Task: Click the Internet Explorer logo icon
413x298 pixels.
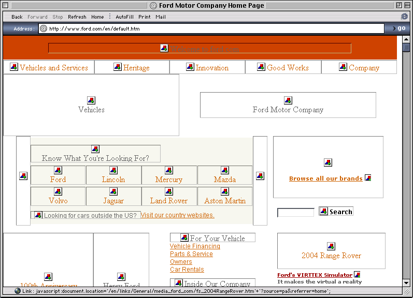Action: point(404,17)
